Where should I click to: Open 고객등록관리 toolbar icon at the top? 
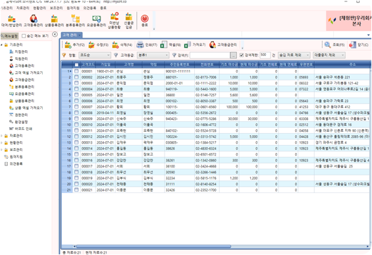tap(34, 21)
